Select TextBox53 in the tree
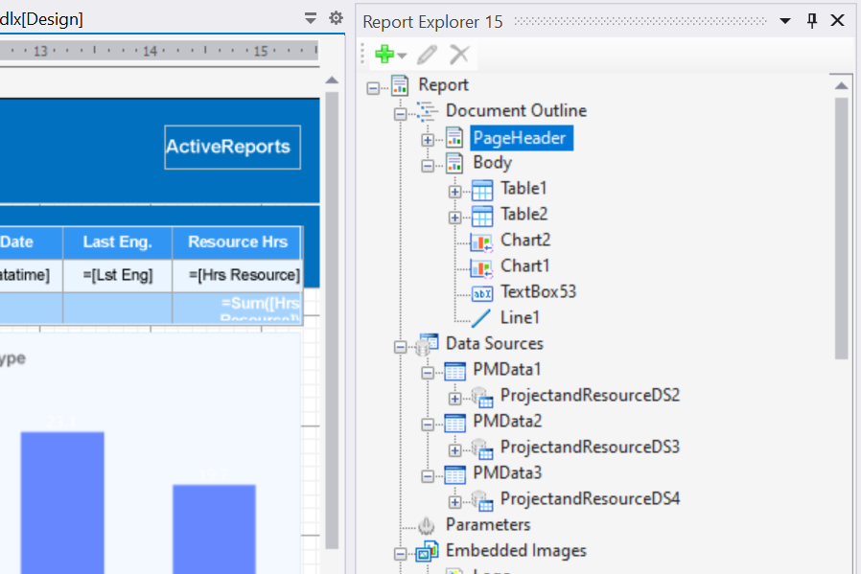Screen dimensions: 861x574 click(x=538, y=291)
